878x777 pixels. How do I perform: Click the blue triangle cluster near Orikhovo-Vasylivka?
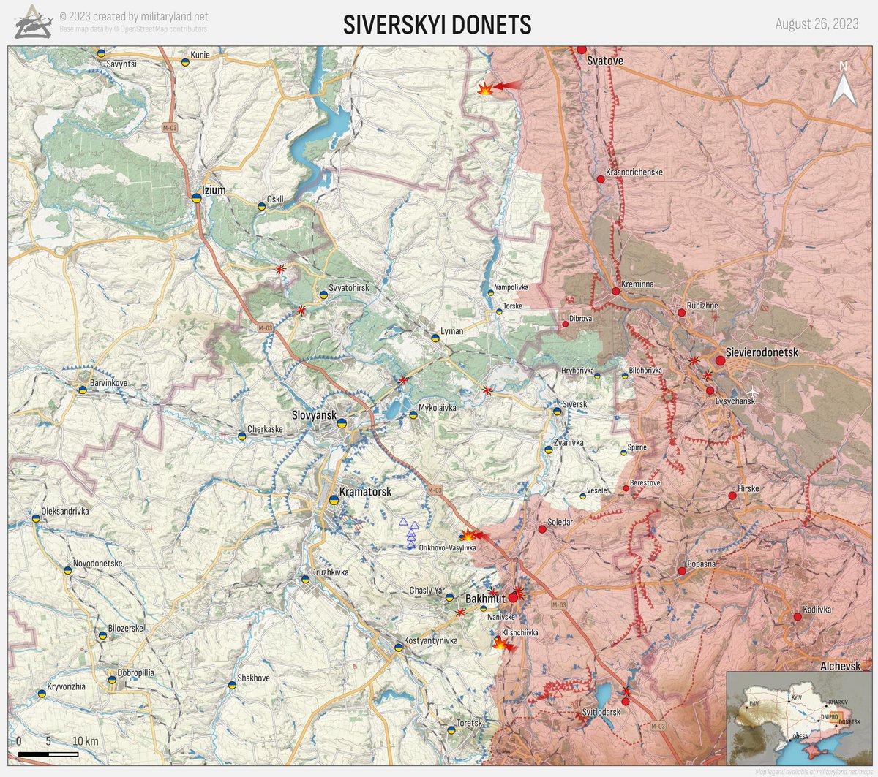[408, 534]
